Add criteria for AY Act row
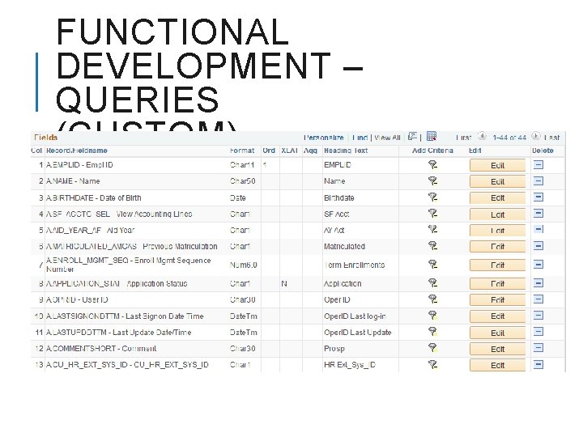The image size is (583, 437). pos(432,230)
